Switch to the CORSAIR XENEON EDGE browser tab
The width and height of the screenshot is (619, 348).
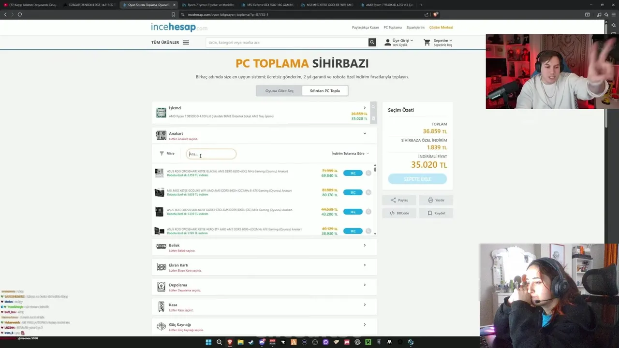pos(88,5)
